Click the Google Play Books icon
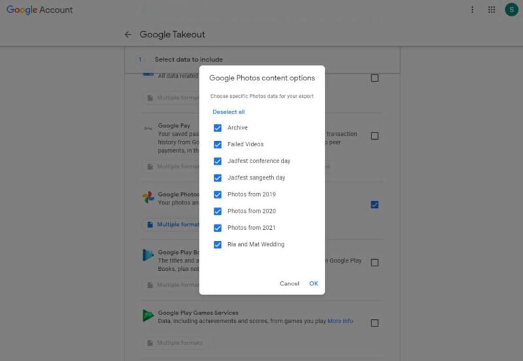This screenshot has height=361, width=523. tap(148, 255)
